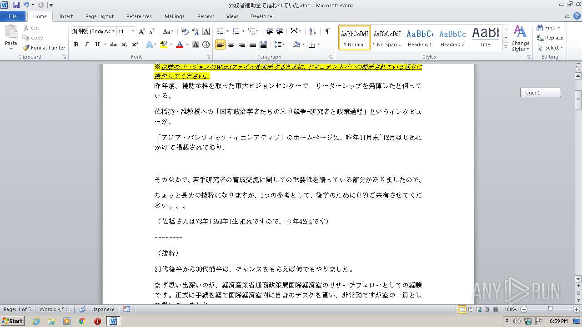This screenshot has width=582, height=327.
Task: Switch to the Mailings tab
Action: [x=175, y=16]
